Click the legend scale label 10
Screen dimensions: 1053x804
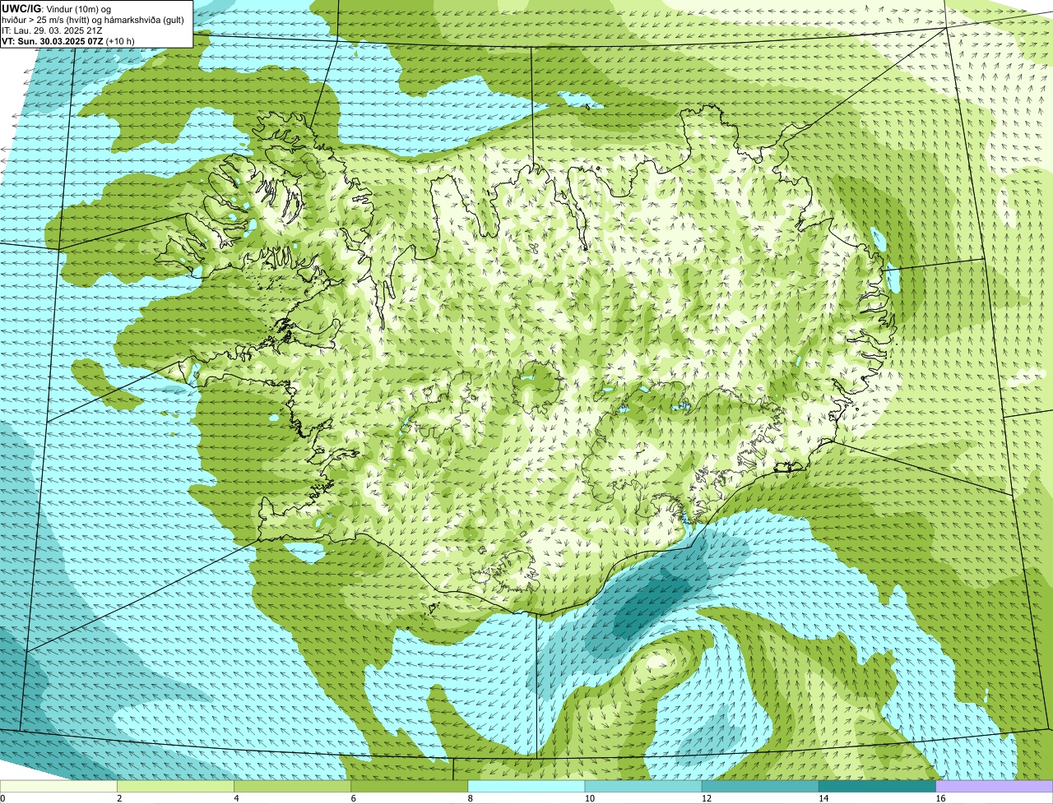589,798
